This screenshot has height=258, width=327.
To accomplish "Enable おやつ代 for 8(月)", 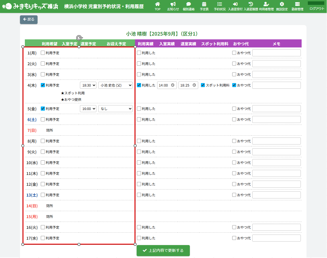I will [x=234, y=141].
